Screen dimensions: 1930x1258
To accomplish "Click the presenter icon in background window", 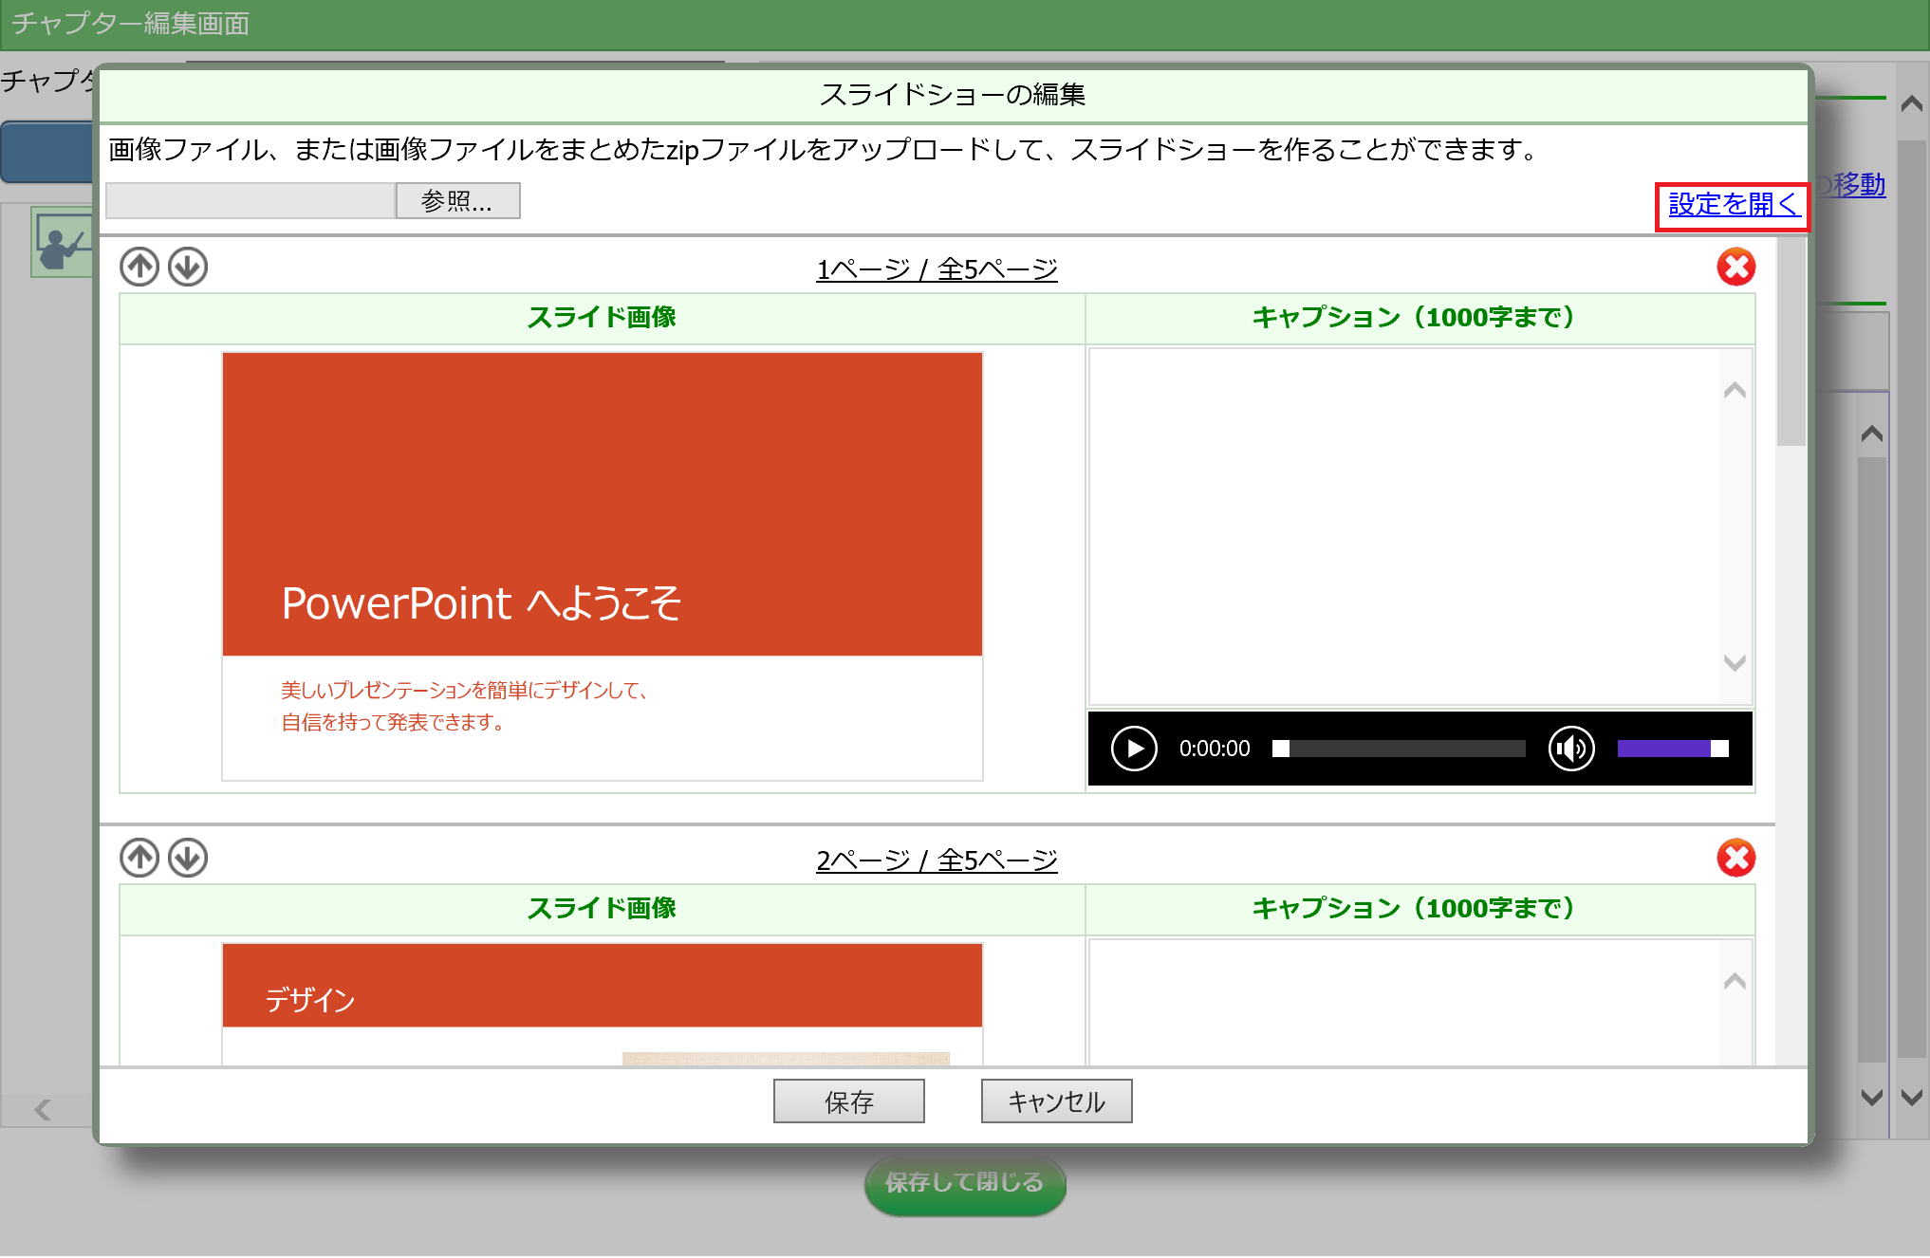I will pyautogui.click(x=63, y=242).
